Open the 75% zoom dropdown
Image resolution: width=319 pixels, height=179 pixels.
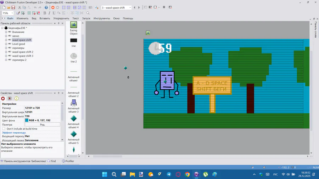tap(12, 13)
